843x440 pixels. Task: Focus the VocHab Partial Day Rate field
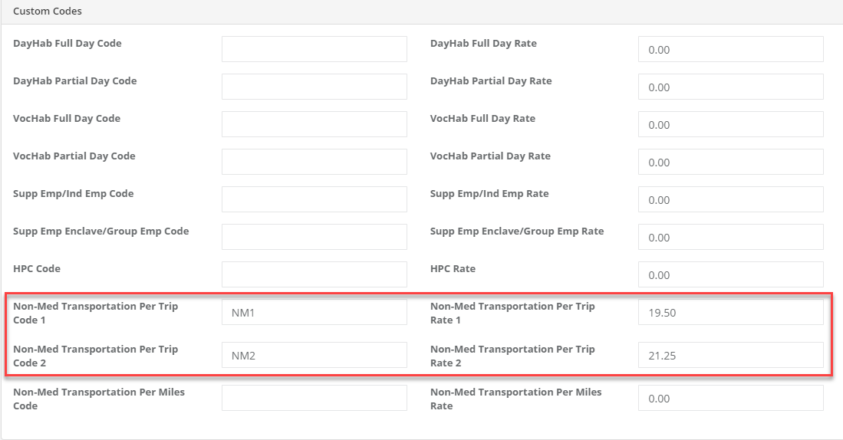730,162
